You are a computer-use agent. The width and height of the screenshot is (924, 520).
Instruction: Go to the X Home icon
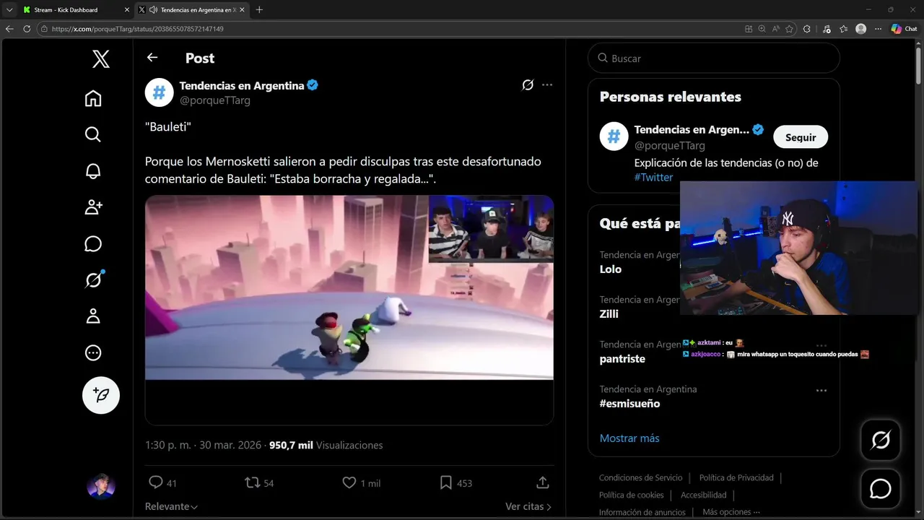(x=93, y=98)
